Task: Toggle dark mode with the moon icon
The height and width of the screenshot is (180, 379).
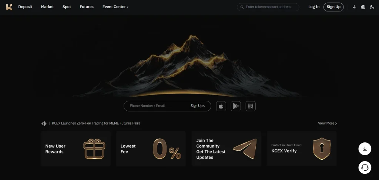Action: pyautogui.click(x=372, y=7)
